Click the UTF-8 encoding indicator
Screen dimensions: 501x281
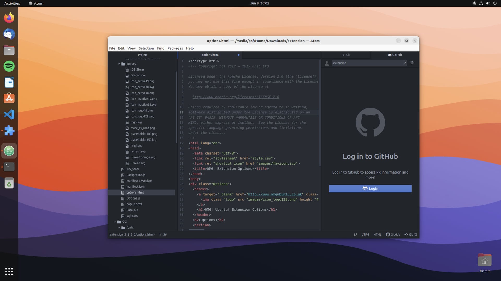[365, 235]
